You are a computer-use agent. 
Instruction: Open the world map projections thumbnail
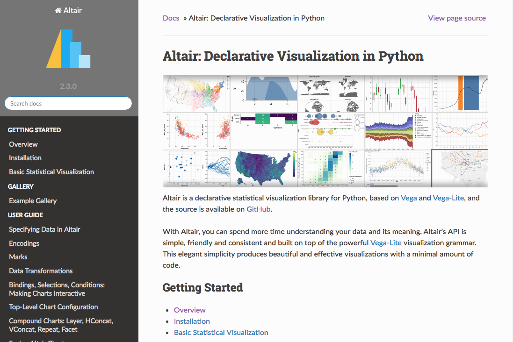pos(332,94)
